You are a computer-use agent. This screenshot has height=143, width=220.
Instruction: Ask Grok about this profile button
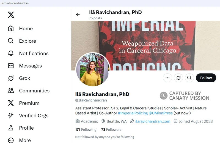(x=178, y=78)
